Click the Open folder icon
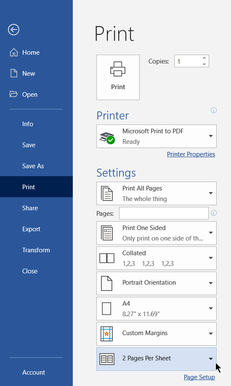The width and height of the screenshot is (231, 386). click(x=13, y=94)
